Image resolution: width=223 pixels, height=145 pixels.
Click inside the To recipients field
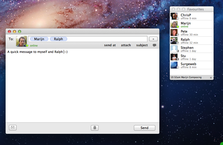tap(88, 39)
